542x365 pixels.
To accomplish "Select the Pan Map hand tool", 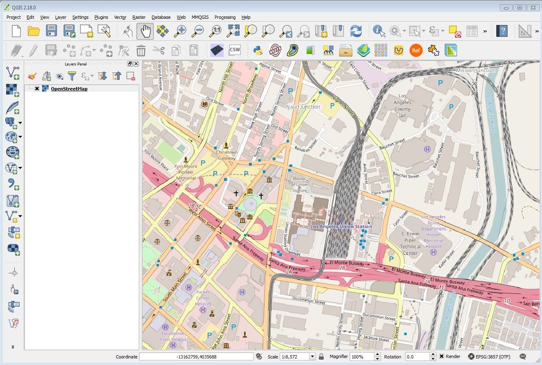I will point(145,31).
